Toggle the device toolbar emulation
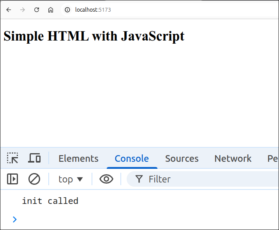 (35, 158)
